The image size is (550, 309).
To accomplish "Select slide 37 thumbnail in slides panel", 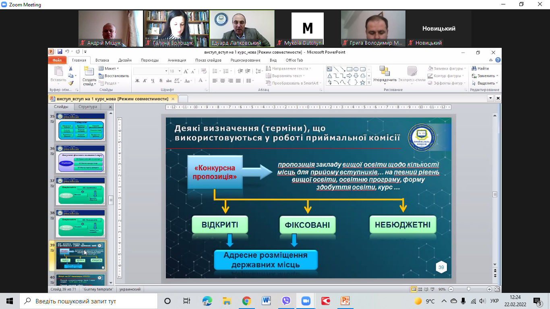I will pos(81,192).
